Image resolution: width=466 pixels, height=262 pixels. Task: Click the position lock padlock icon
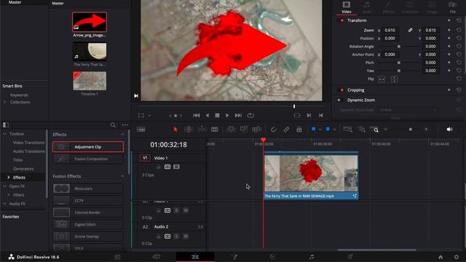coord(299,130)
